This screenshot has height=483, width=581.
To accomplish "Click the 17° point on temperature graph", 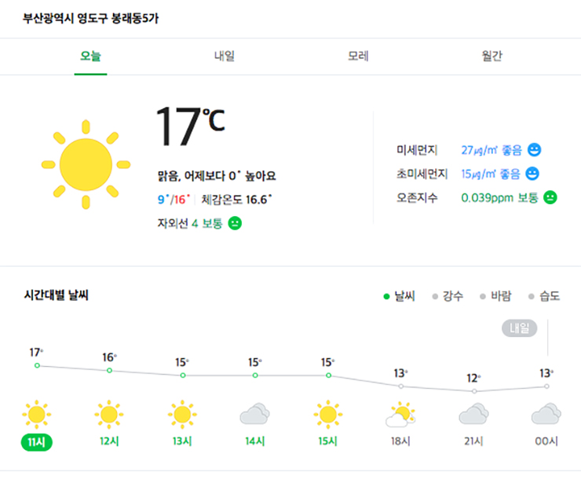I will [x=37, y=365].
